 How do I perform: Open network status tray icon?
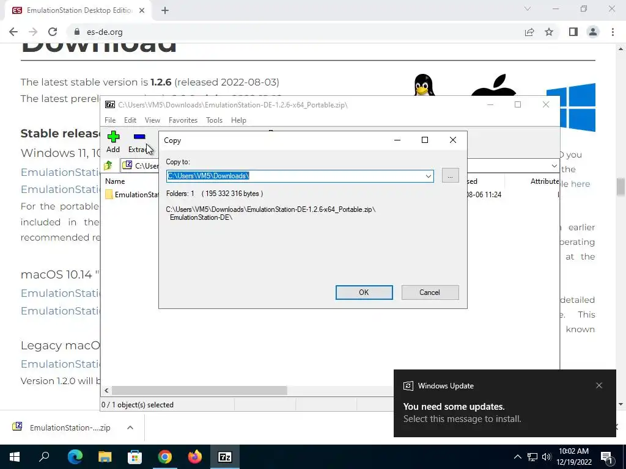coord(532,457)
